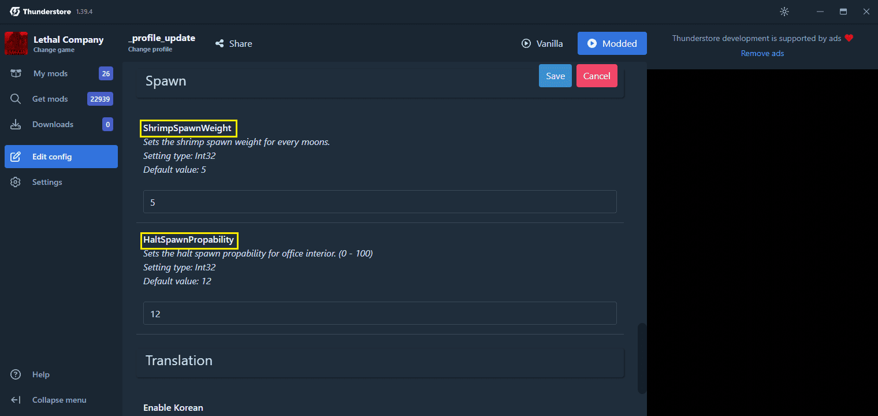The height and width of the screenshot is (416, 878).
Task: Cancel the config editing
Action: 597,76
